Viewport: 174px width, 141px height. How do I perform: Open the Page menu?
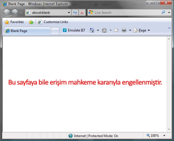pyautogui.click(x=142, y=30)
